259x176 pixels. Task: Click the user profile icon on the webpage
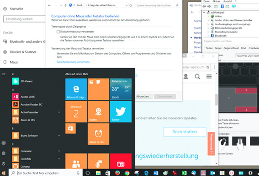pyautogui.click(x=186, y=77)
